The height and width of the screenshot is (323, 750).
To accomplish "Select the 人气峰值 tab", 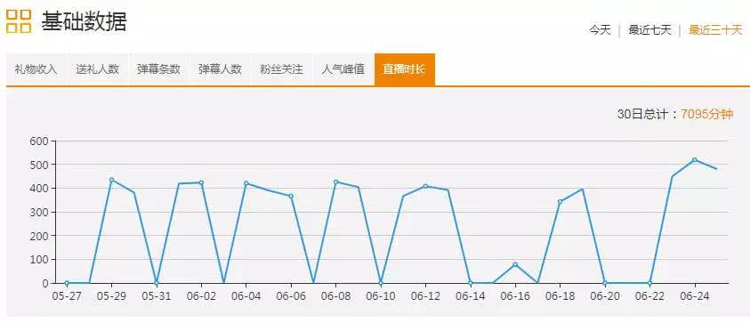I will click(343, 69).
